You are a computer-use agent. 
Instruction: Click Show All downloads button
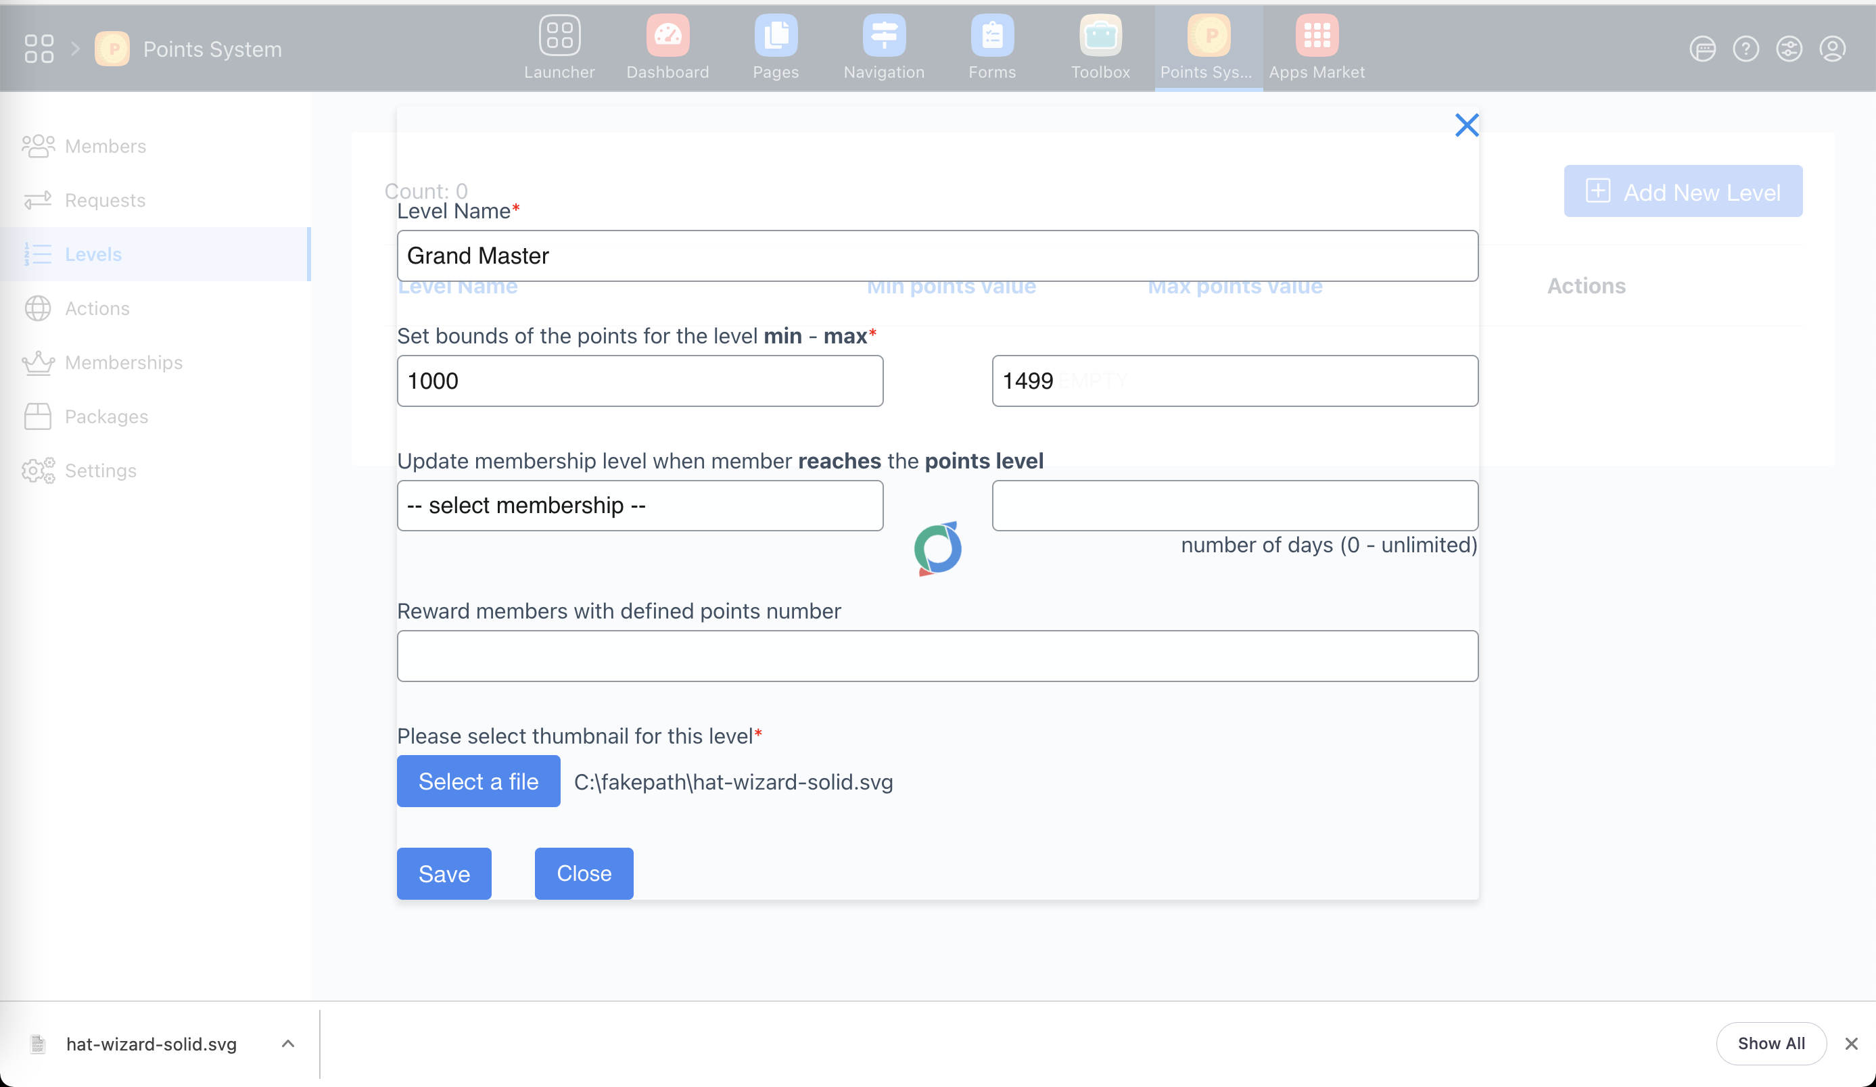(1771, 1043)
